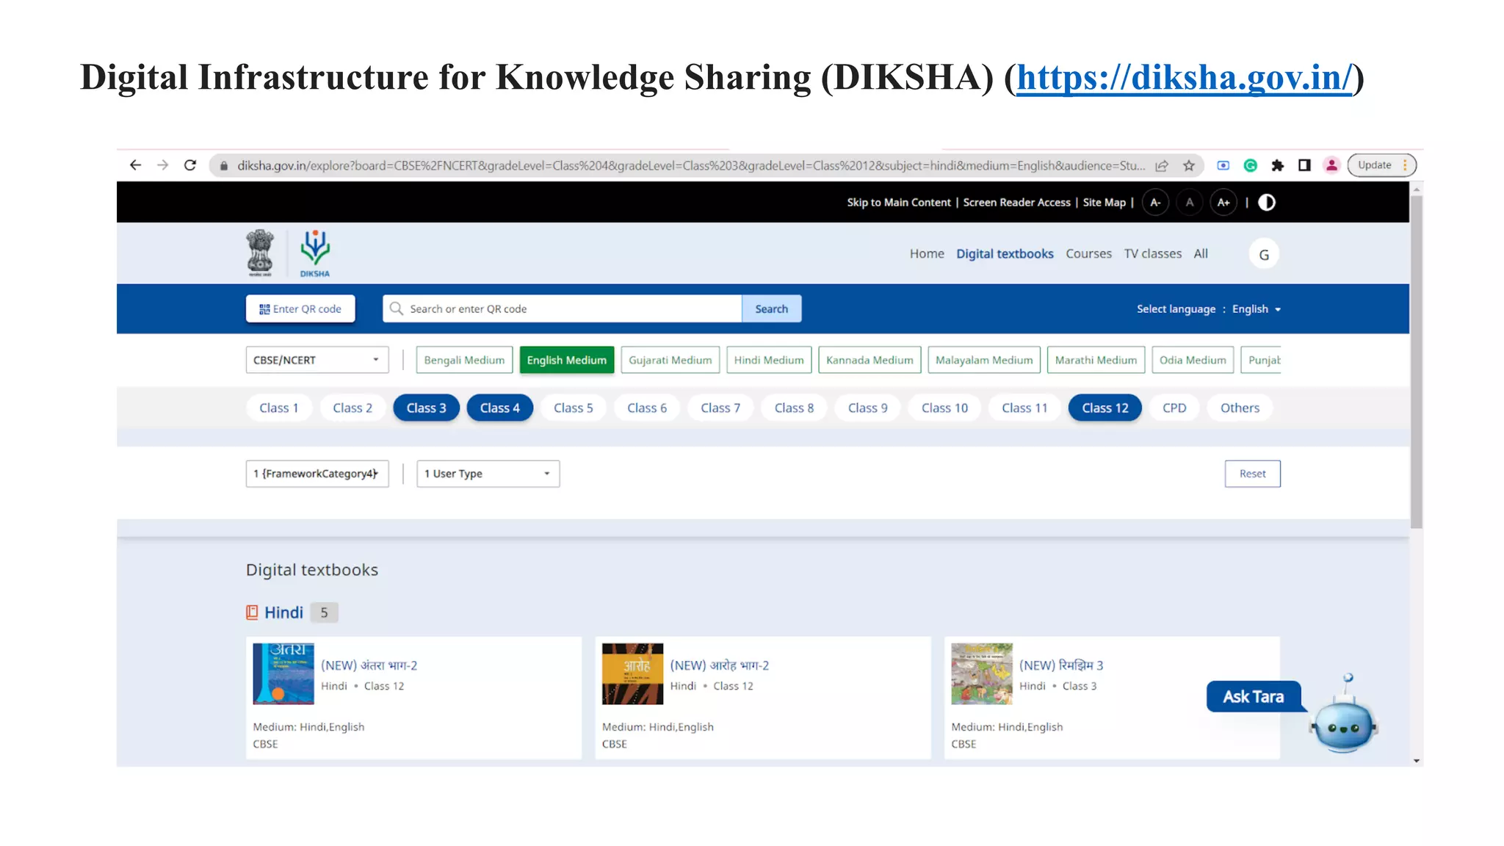Click the browser reload icon
The width and height of the screenshot is (1504, 846).
(190, 165)
